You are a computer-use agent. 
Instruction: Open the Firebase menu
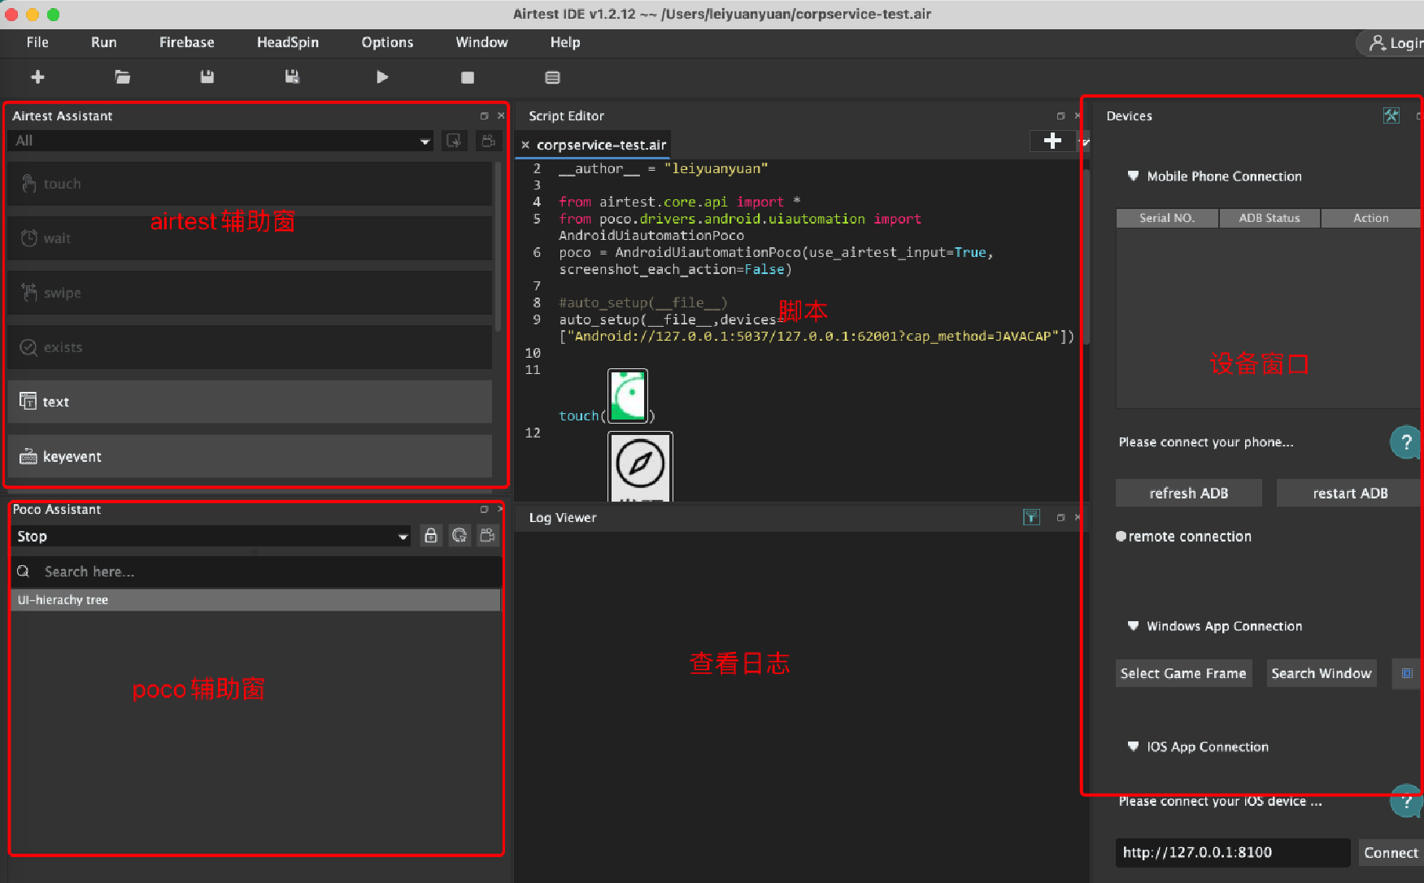(x=186, y=42)
